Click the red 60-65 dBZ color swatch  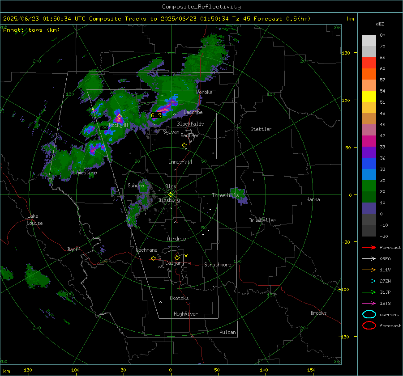click(369, 63)
